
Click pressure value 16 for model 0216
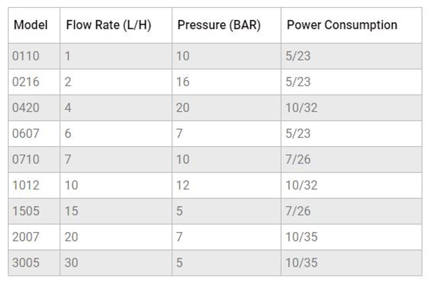click(x=183, y=82)
